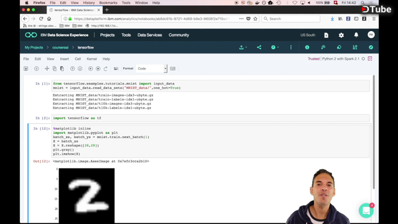
Task: Open a new Firefox tab
Action: (x=107, y=10)
